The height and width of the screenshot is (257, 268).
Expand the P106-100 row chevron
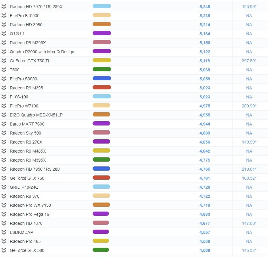pyautogui.click(x=4, y=97)
